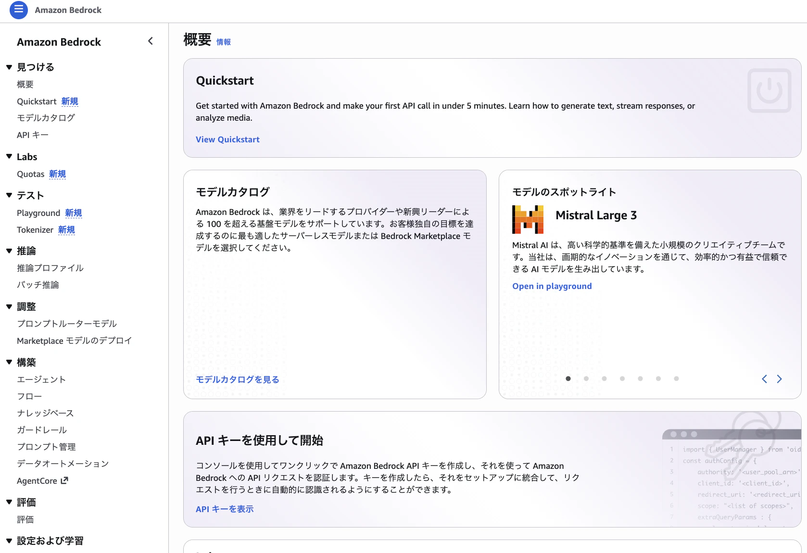Click the モデルのスポットライト heading
Image resolution: width=807 pixels, height=553 pixels.
click(x=564, y=192)
